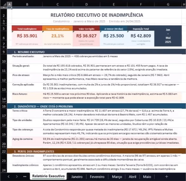Click the 'Correção aplicada:' label

(x=23, y=84)
